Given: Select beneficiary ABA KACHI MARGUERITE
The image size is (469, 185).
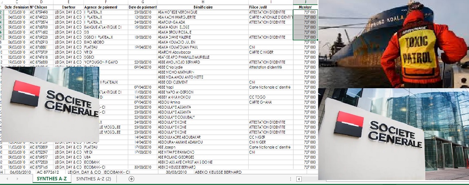Looking at the screenshot, I should pos(203,17).
